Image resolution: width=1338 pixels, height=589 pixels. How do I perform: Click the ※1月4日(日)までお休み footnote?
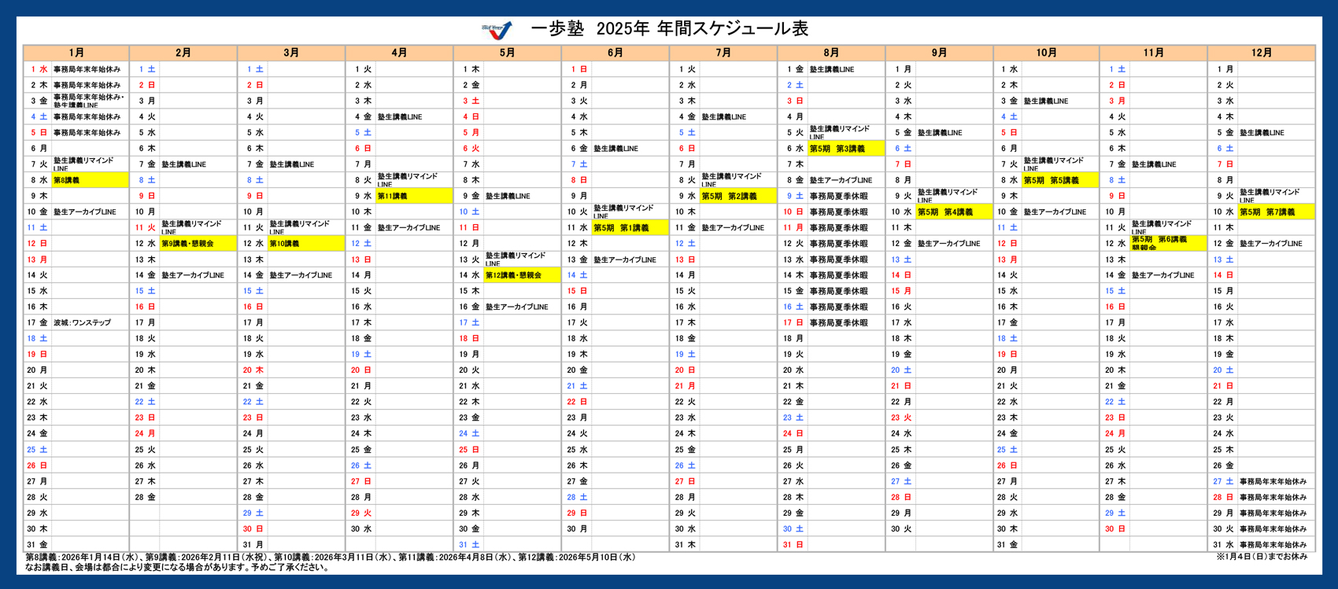tap(1261, 557)
